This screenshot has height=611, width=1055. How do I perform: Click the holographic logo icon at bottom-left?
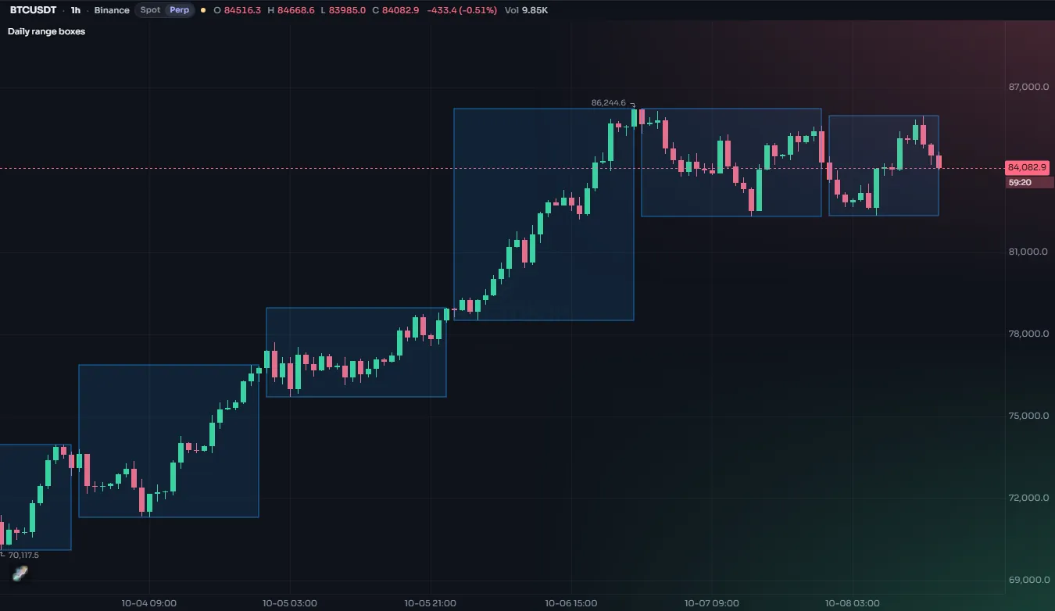pyautogui.click(x=20, y=574)
